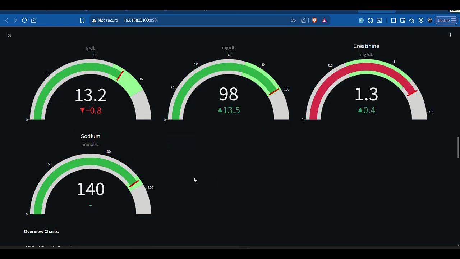Click the Overview Charts heading
This screenshot has height=259, width=460.
(42, 231)
